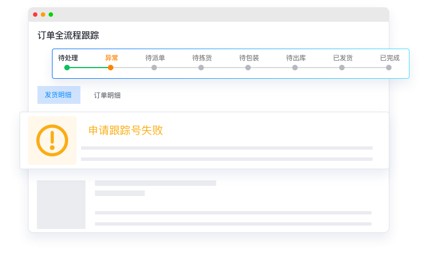
Task: Minimize the window using the yellow button
Action: (x=43, y=15)
